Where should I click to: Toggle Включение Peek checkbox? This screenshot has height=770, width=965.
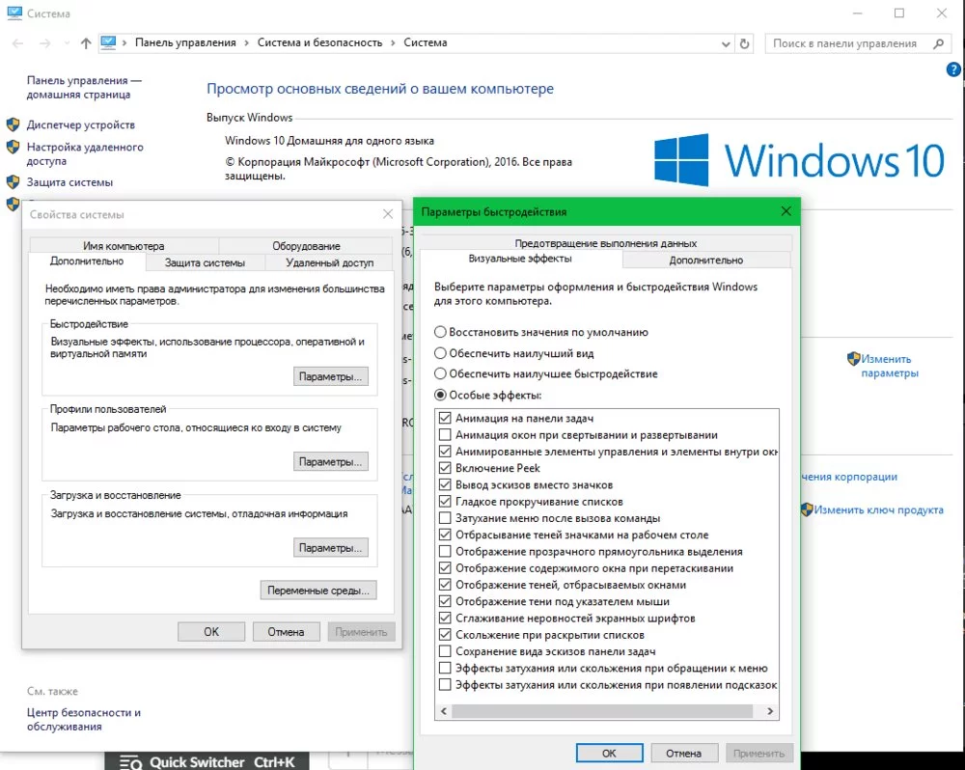click(445, 468)
